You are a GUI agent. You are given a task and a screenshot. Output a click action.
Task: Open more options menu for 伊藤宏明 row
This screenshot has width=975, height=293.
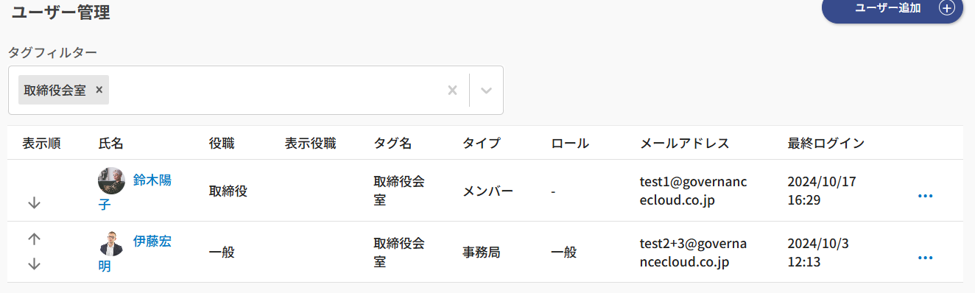click(x=926, y=258)
